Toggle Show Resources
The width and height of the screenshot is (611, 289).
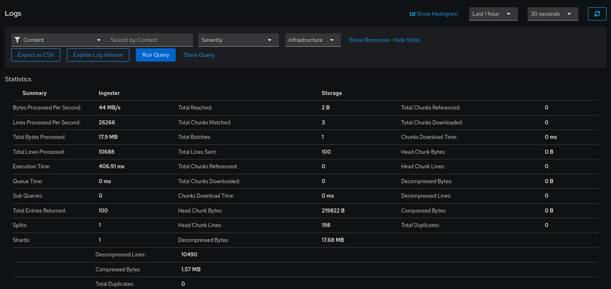pyautogui.click(x=369, y=40)
